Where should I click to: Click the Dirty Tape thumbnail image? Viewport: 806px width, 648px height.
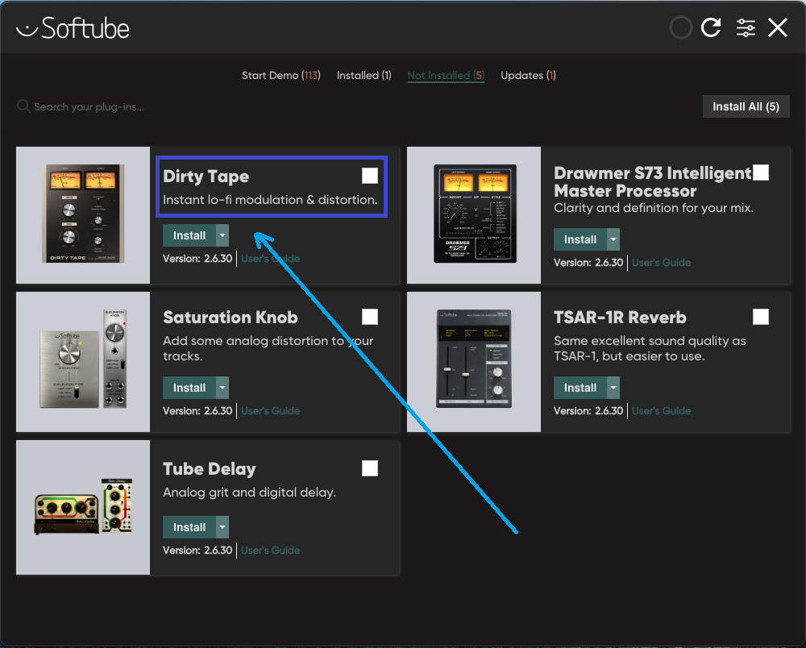tap(83, 215)
